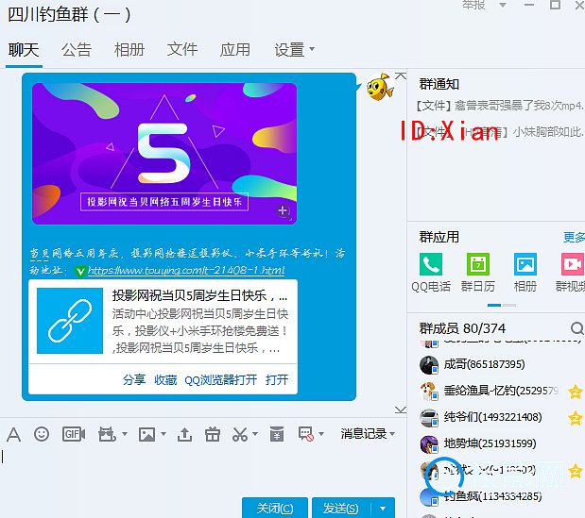This screenshot has height=518, width=585.
Task: Switch to the 相册 tab
Action: [129, 49]
